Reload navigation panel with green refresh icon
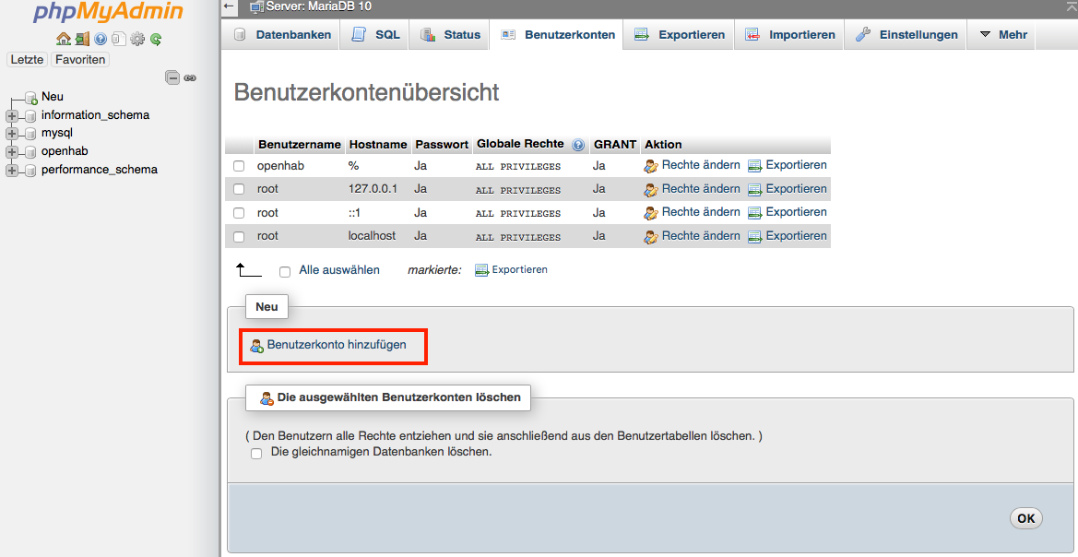The image size is (1078, 557). click(x=156, y=39)
